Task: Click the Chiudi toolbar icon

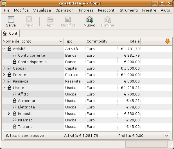Action: tap(29, 19)
